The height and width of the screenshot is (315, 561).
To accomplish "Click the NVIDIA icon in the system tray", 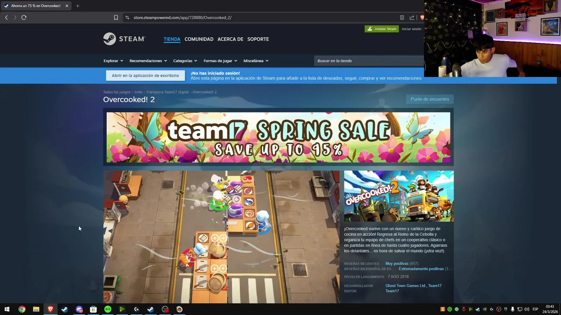I will coord(484,309).
